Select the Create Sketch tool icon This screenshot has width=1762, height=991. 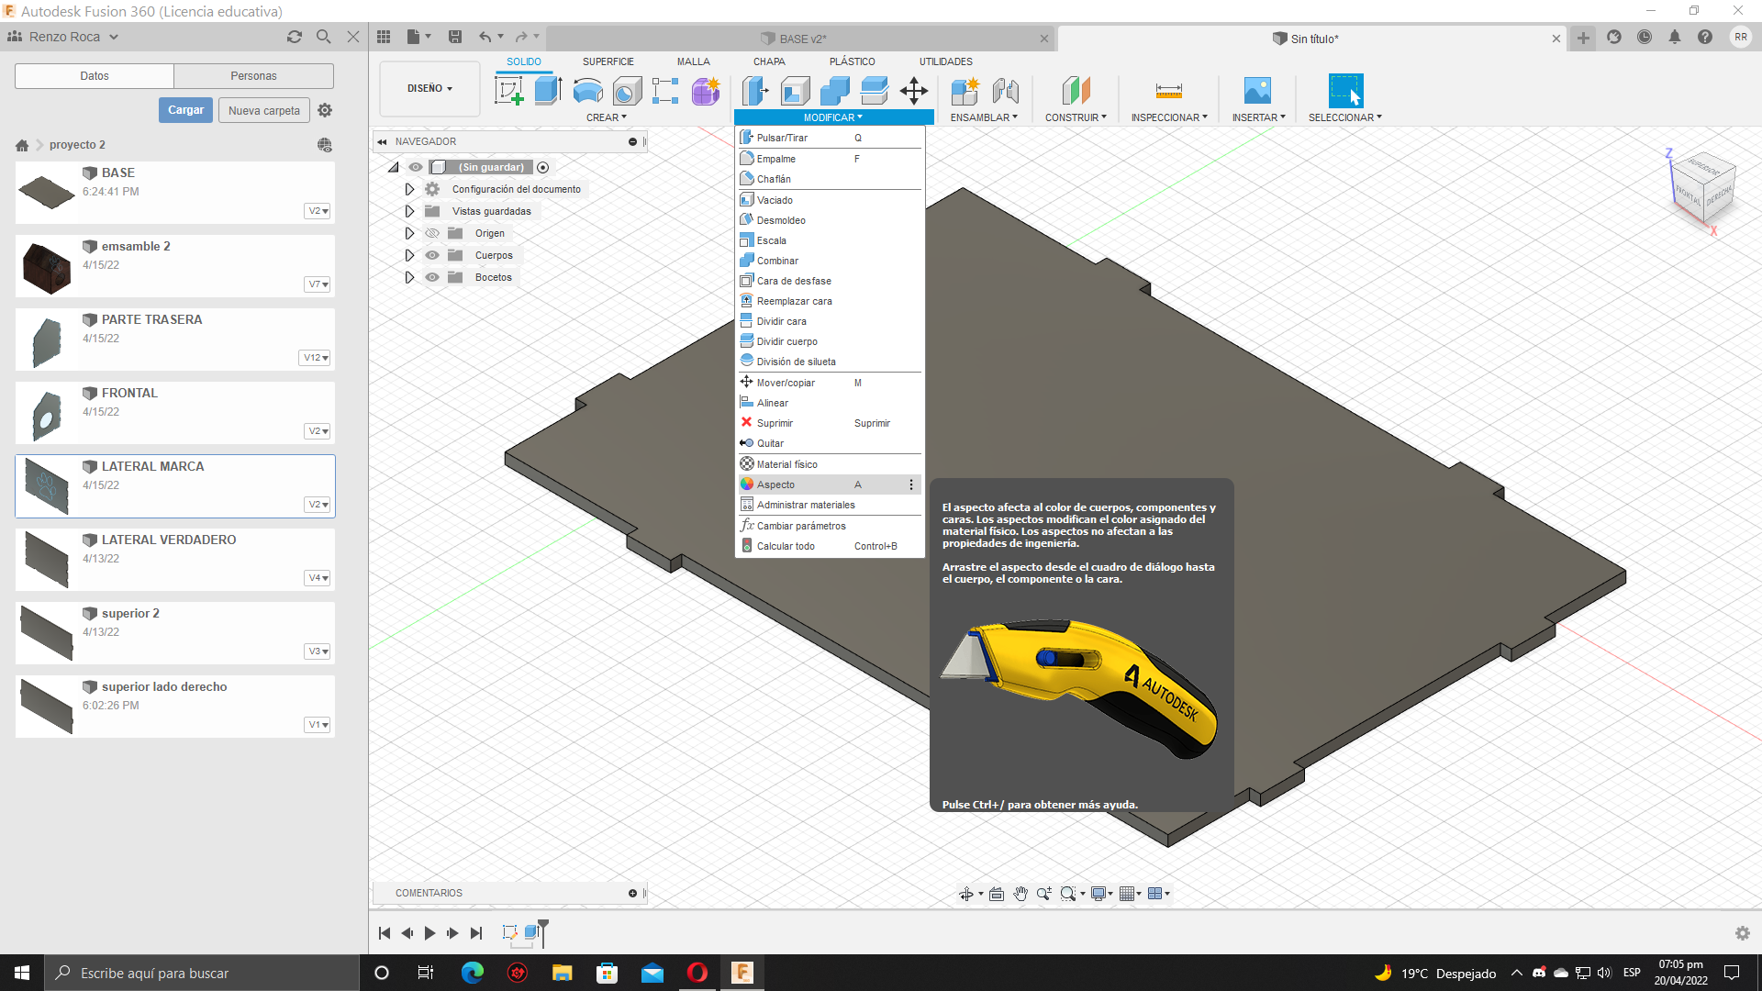(x=508, y=91)
